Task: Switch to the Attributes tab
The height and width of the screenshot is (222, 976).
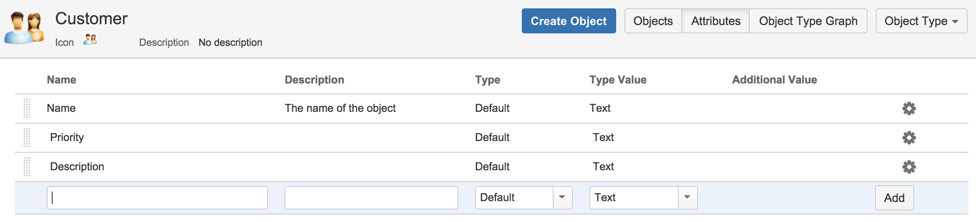Action: point(716,21)
